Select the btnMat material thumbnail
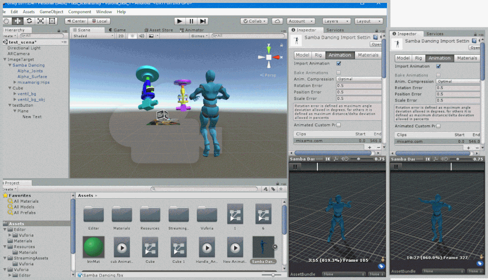This screenshot has width=488, height=280. [93, 247]
